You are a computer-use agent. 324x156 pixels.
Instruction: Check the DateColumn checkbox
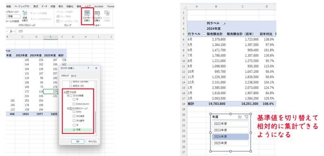pyautogui.click(x=74, y=104)
